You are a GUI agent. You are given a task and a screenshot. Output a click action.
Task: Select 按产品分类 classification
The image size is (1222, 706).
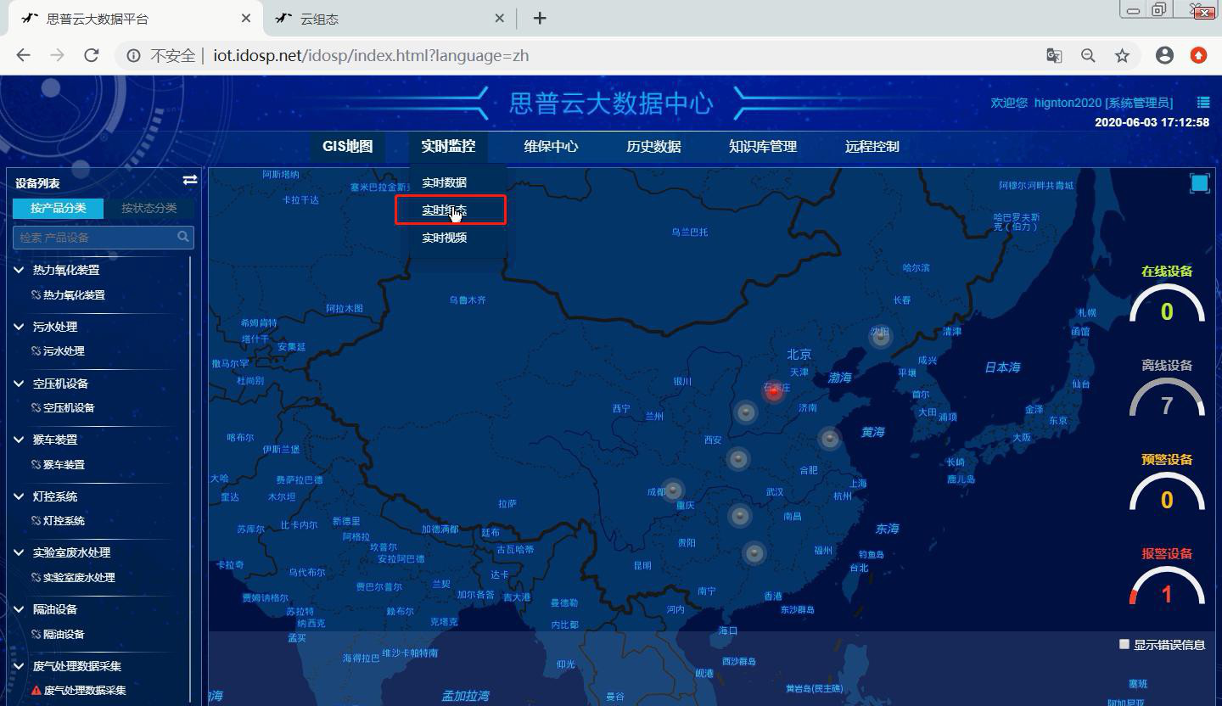pyautogui.click(x=58, y=208)
